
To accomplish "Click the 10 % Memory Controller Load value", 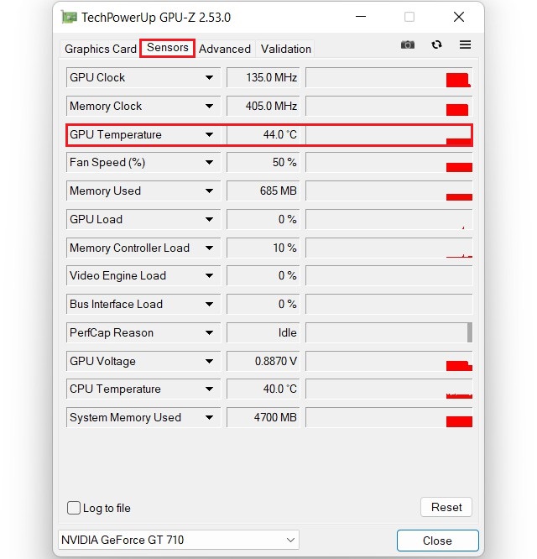I will (263, 248).
